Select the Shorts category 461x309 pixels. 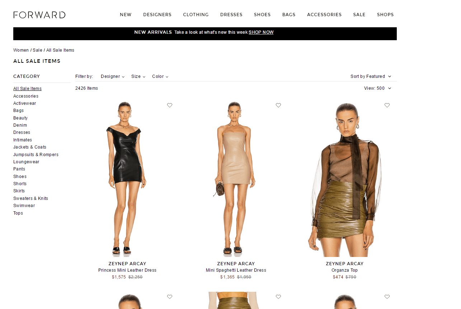(20, 184)
